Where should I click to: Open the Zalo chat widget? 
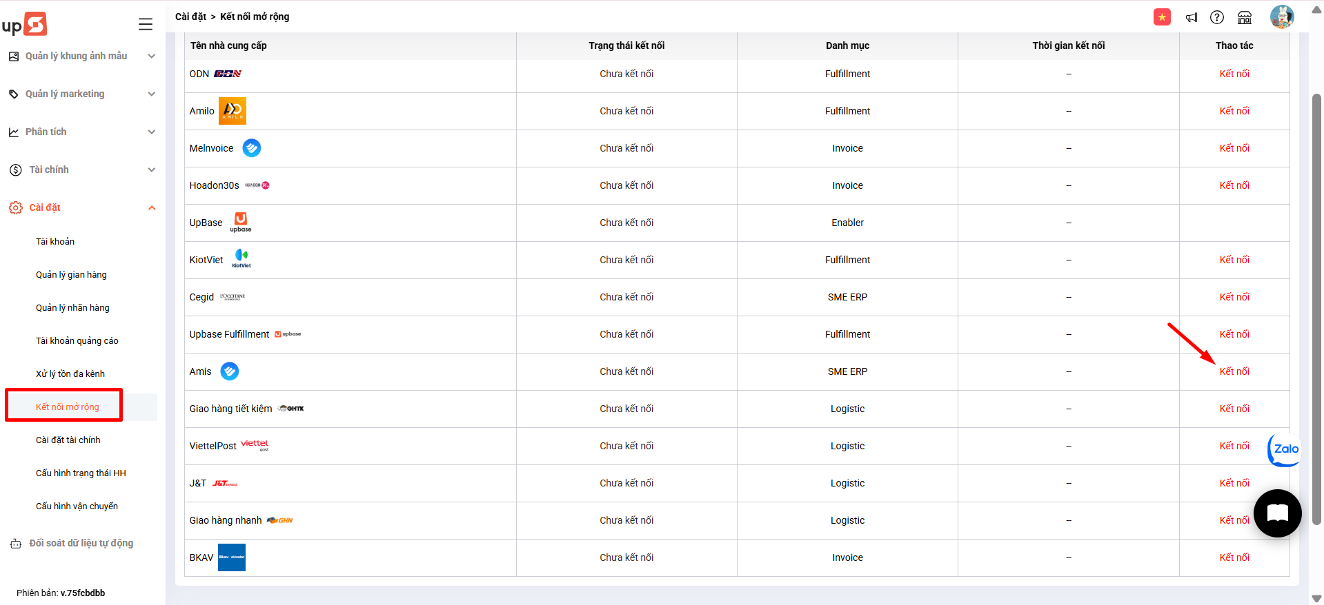click(1285, 449)
